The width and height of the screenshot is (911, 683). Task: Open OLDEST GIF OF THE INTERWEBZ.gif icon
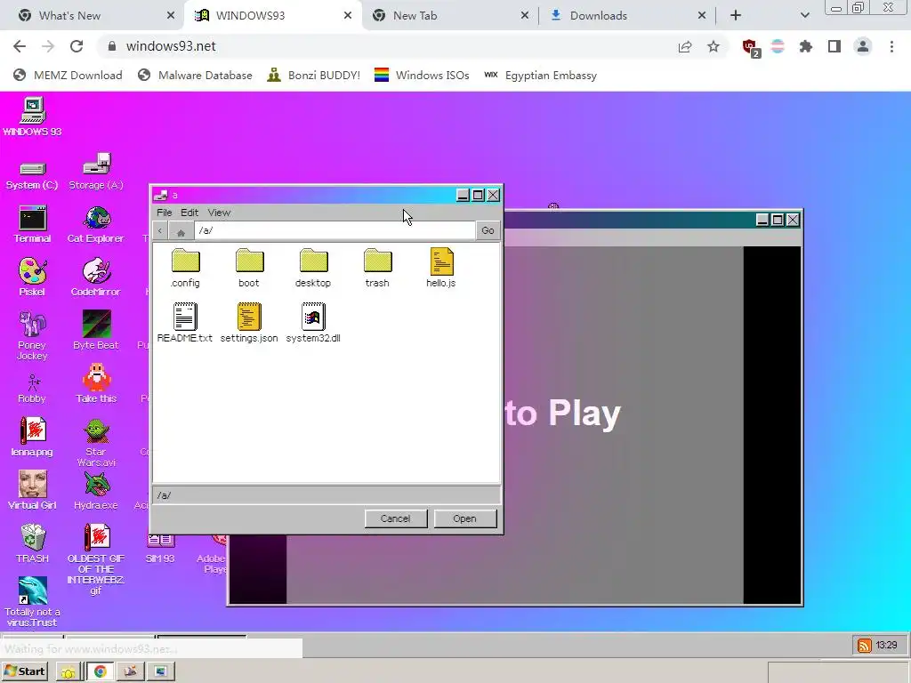(x=96, y=558)
